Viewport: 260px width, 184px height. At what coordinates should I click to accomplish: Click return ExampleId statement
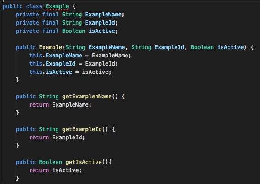tap(57, 138)
